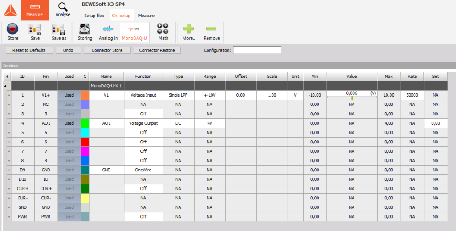
Task: Open the Math module
Action: point(163,29)
